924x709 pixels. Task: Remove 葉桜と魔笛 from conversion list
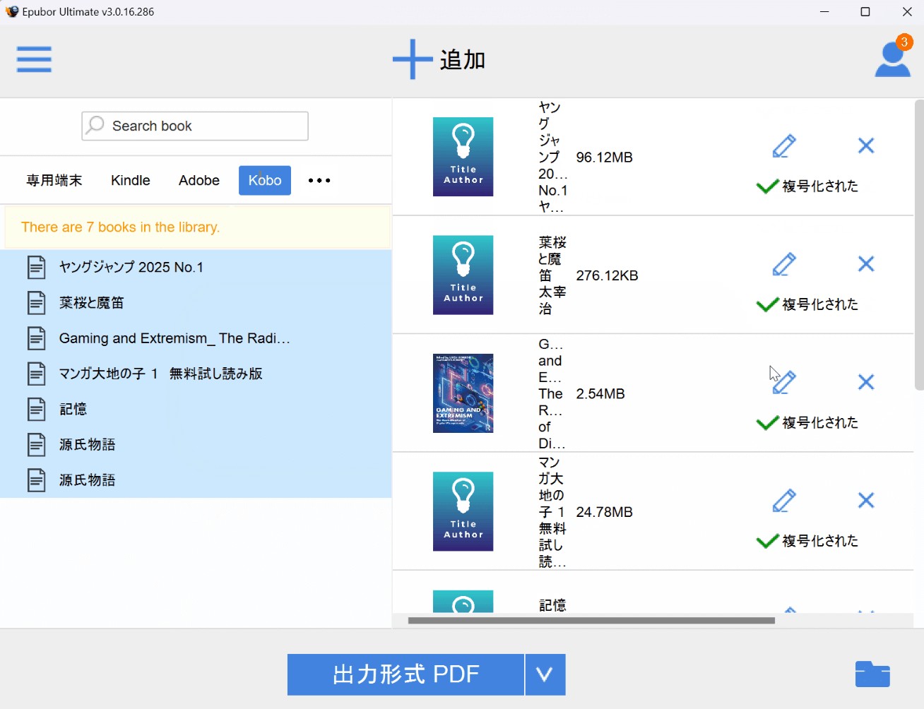point(866,264)
